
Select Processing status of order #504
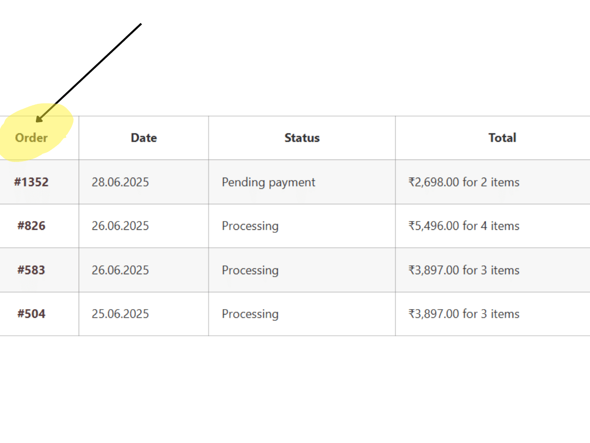250,315
